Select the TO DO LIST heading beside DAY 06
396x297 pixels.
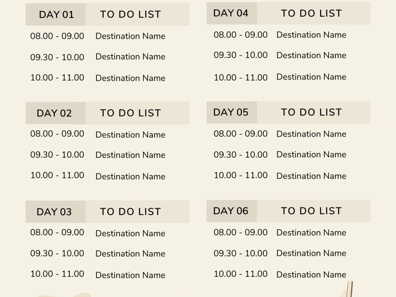coord(312,211)
